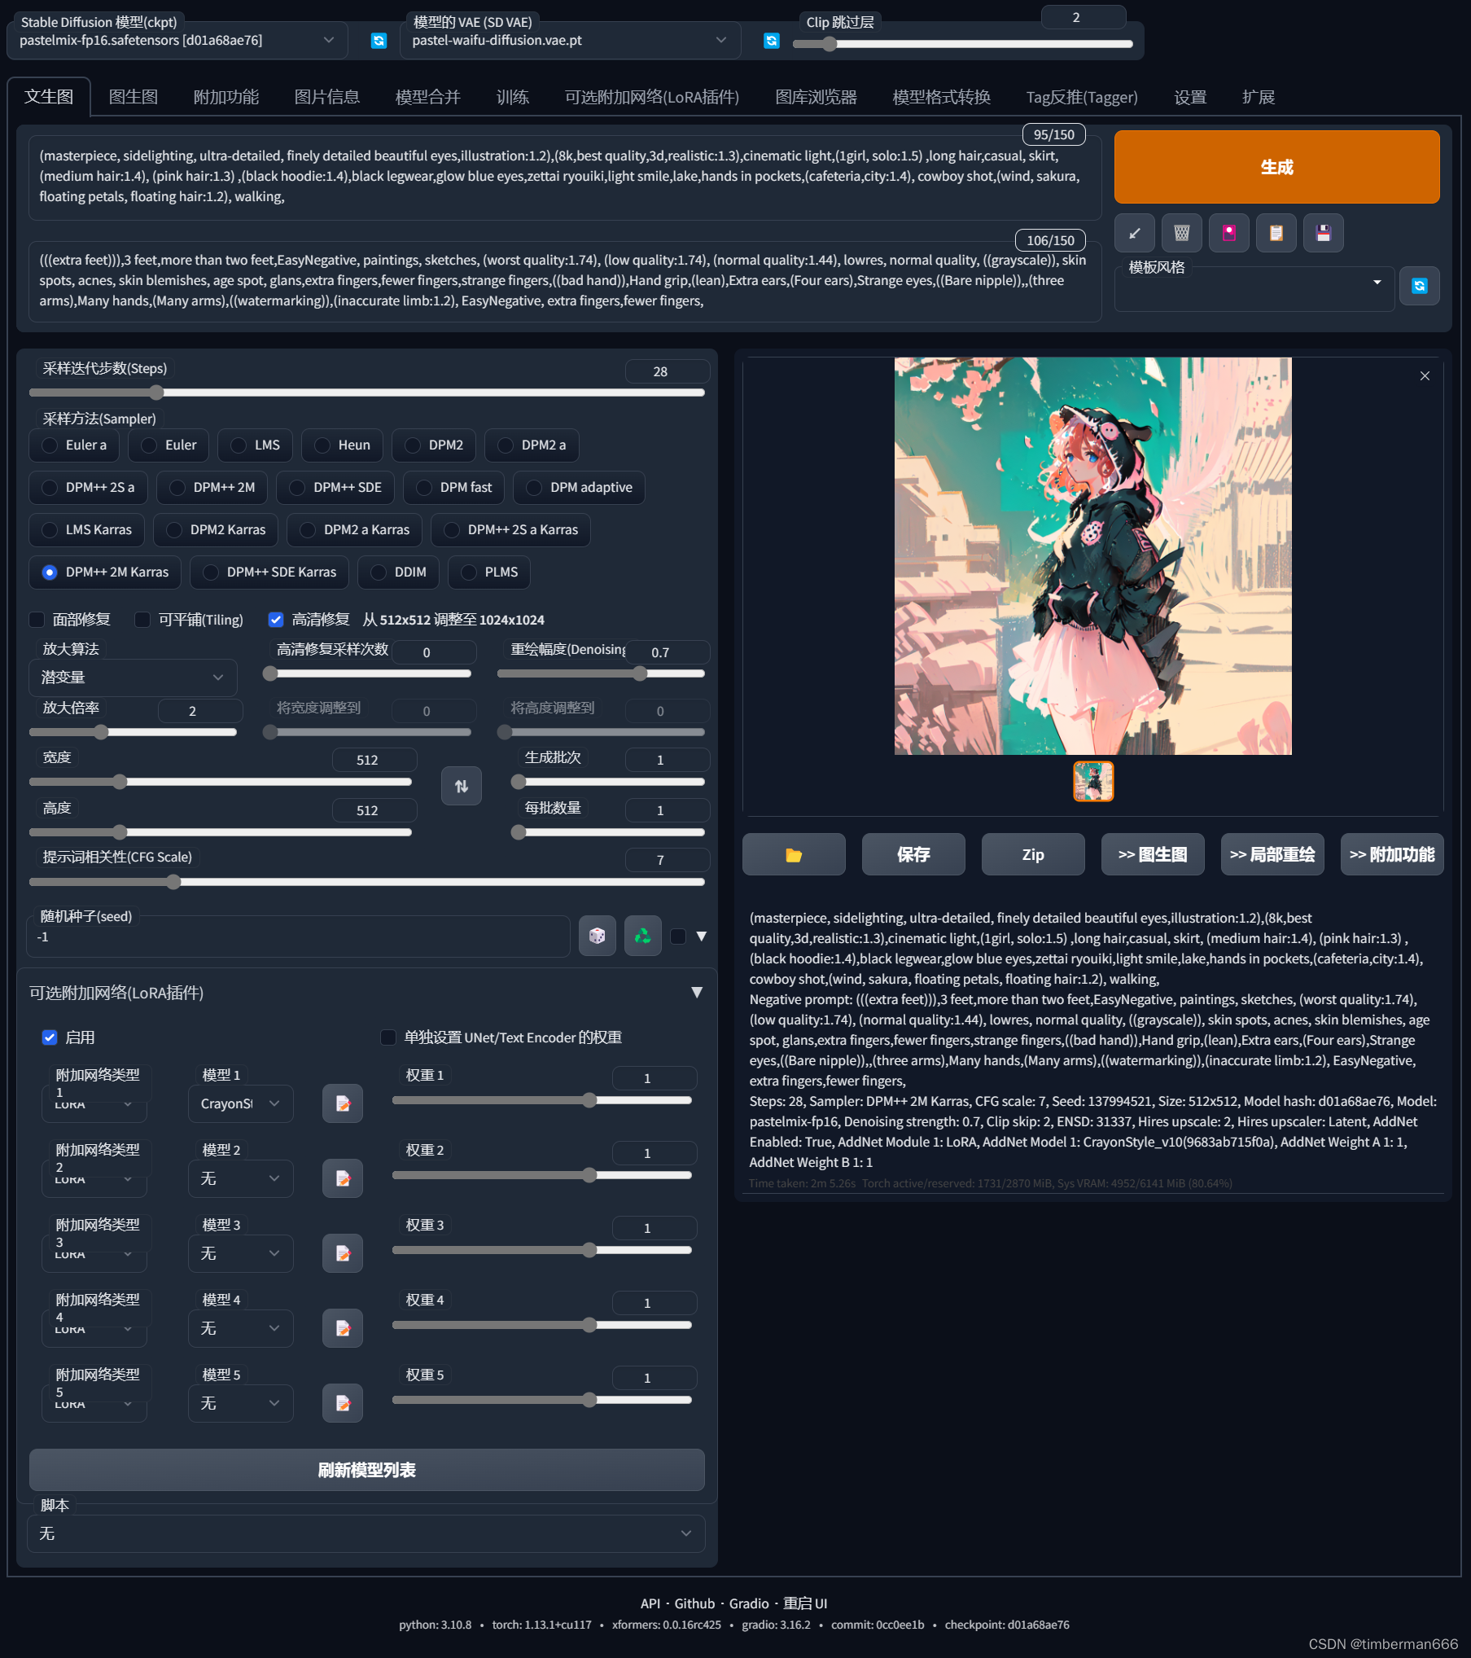The image size is (1471, 1658).
Task: Click the seed input field showing -1
Action: tap(299, 936)
